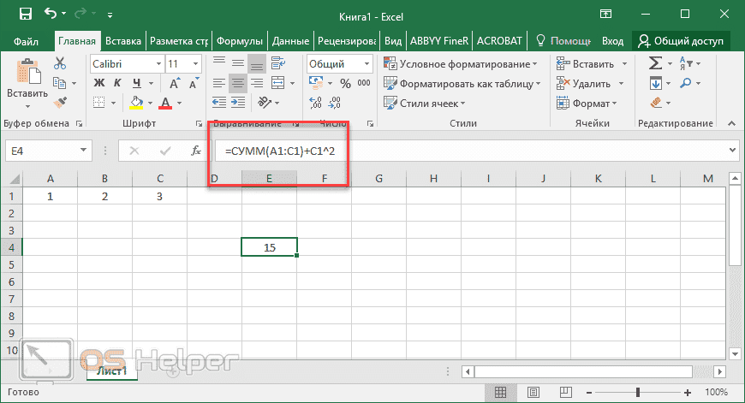The image size is (745, 403).
Task: Open the ACROBAT tab
Action: point(499,41)
